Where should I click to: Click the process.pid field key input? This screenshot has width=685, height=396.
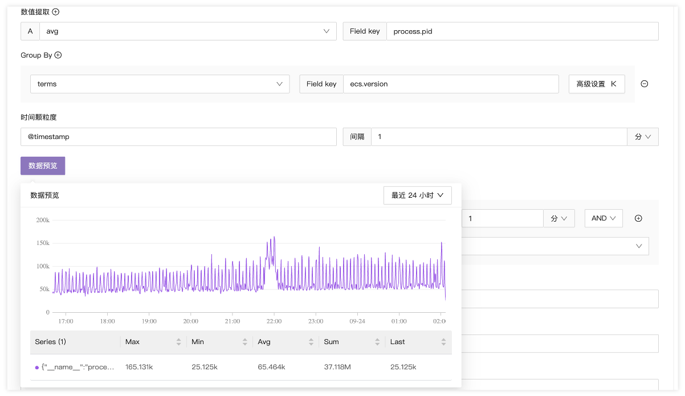tap(521, 31)
